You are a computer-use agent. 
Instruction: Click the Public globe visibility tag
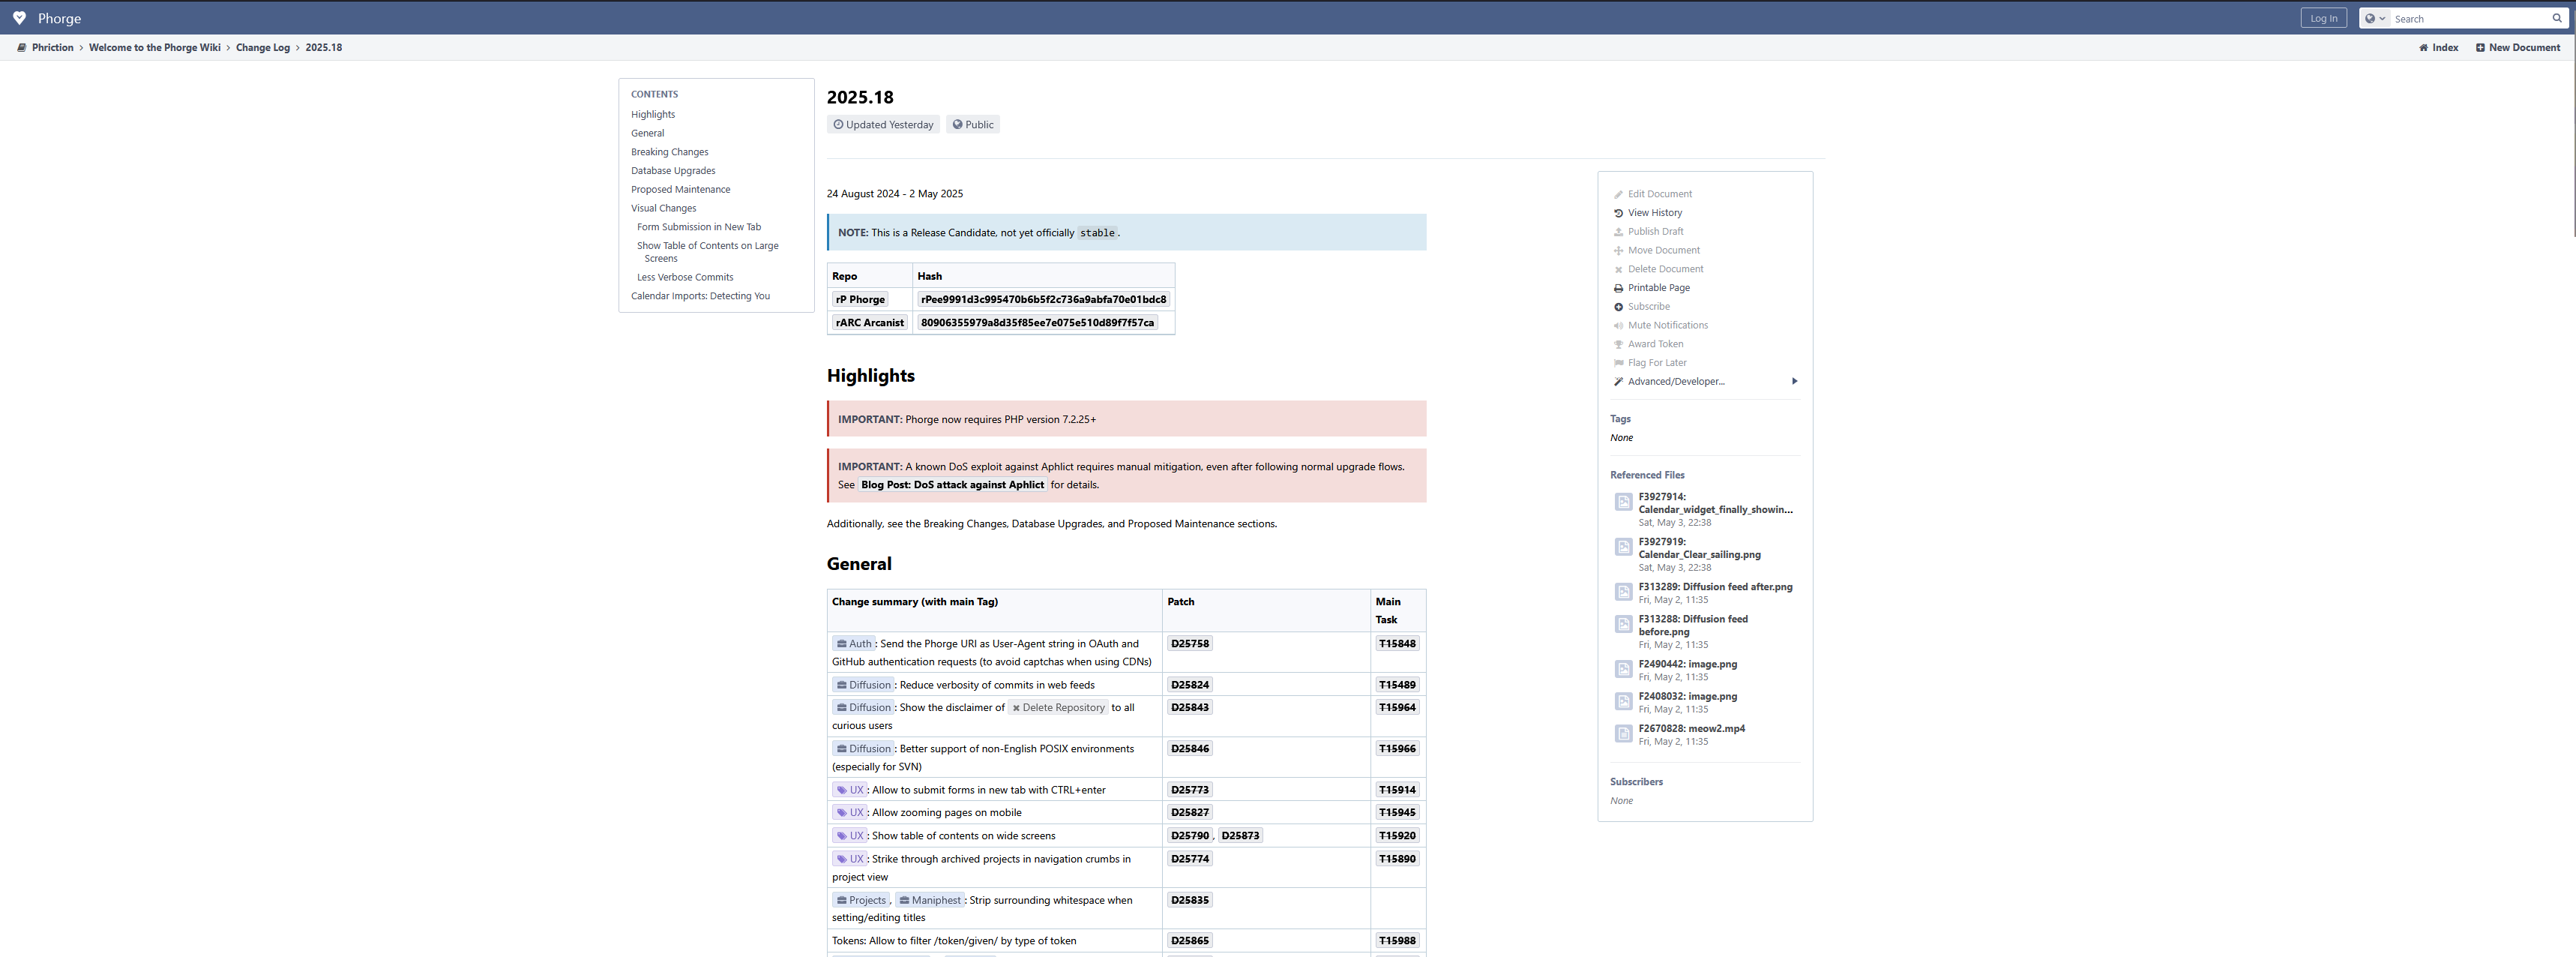pyautogui.click(x=973, y=125)
